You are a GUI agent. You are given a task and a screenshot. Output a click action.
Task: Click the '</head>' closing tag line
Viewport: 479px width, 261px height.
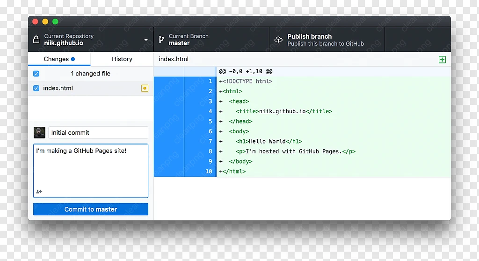pos(241,121)
